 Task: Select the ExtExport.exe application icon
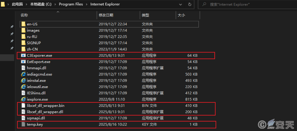tap(23, 62)
